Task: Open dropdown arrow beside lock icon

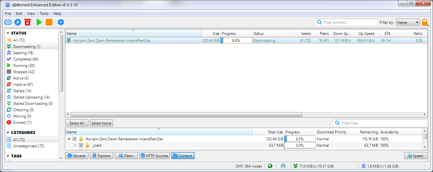Action: tap(428, 25)
